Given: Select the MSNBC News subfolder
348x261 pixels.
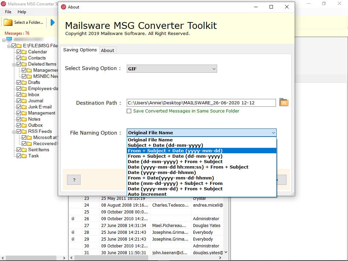Looking at the screenshot, I should pyautogui.click(x=46, y=76).
